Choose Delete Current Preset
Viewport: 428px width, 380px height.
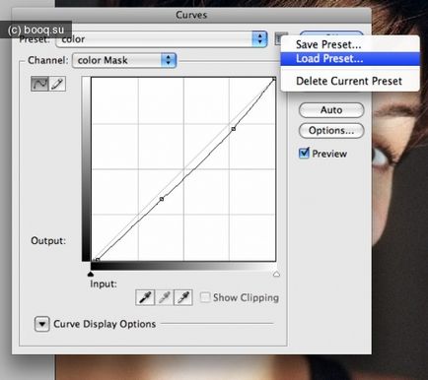point(349,81)
